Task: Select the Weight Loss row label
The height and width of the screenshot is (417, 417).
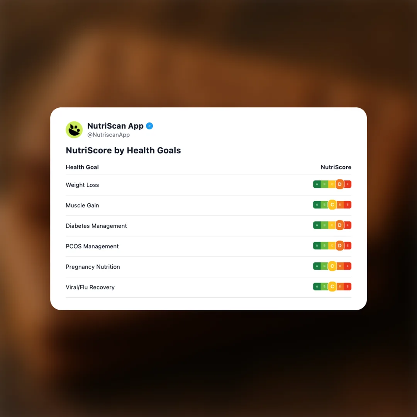Action: (82, 185)
